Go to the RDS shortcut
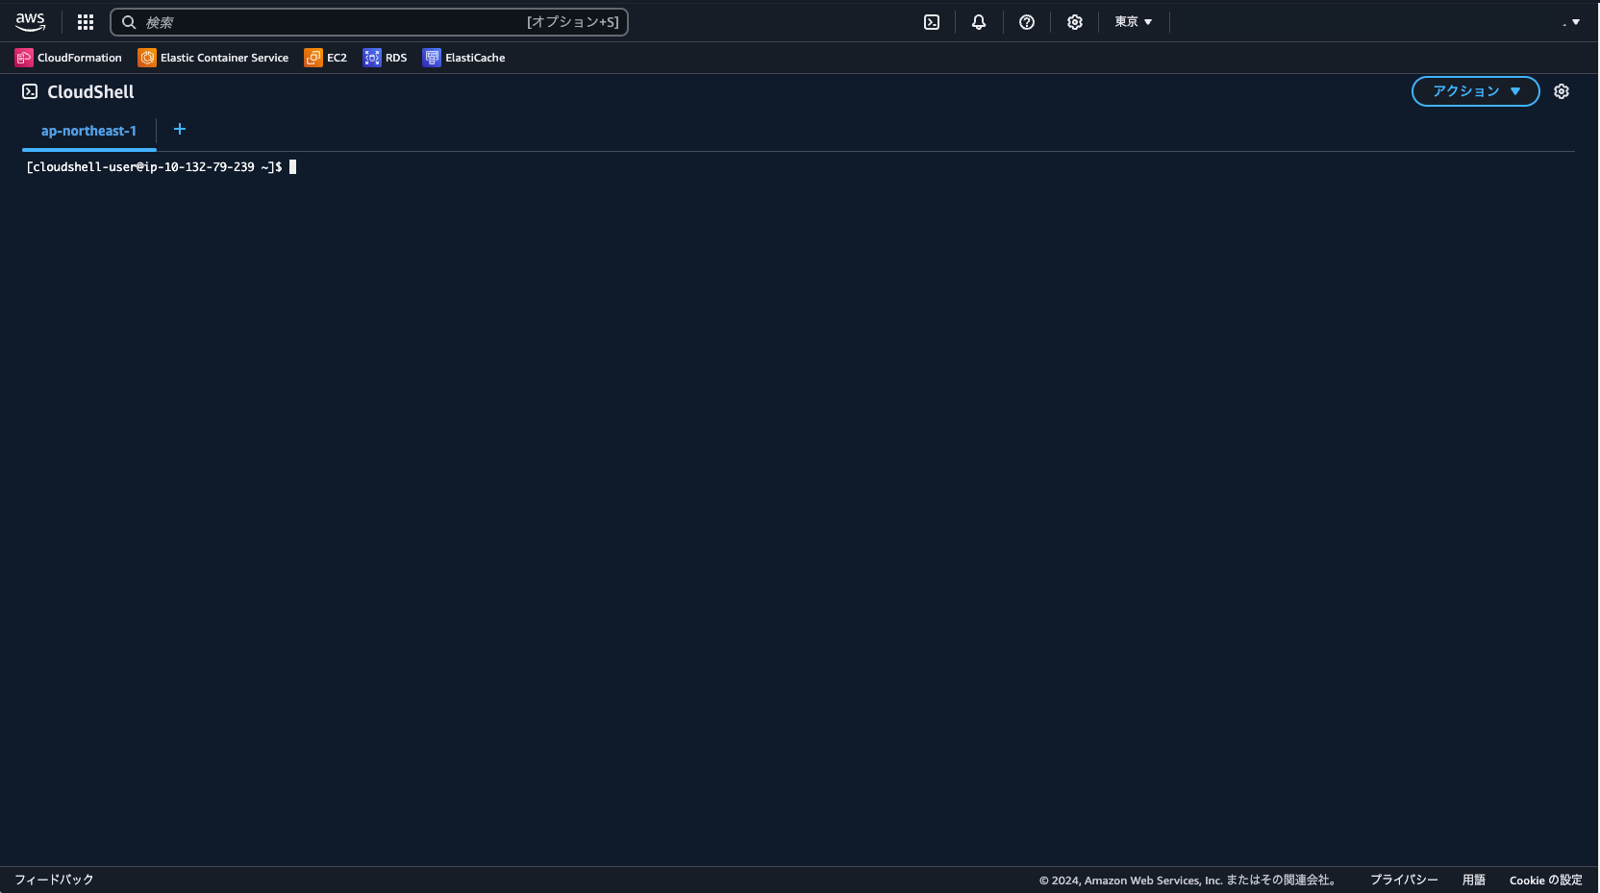 396,58
